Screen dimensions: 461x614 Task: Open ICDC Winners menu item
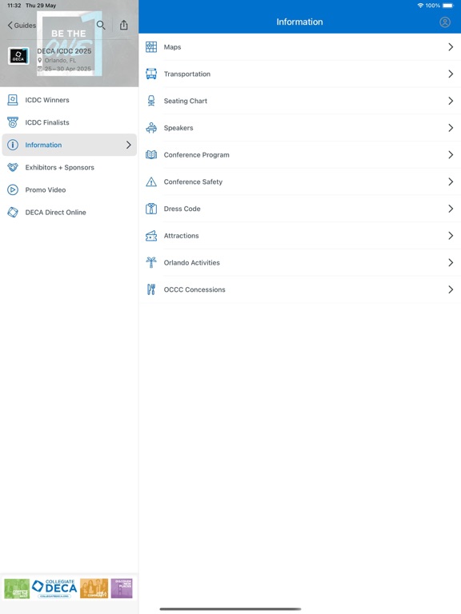click(x=70, y=100)
